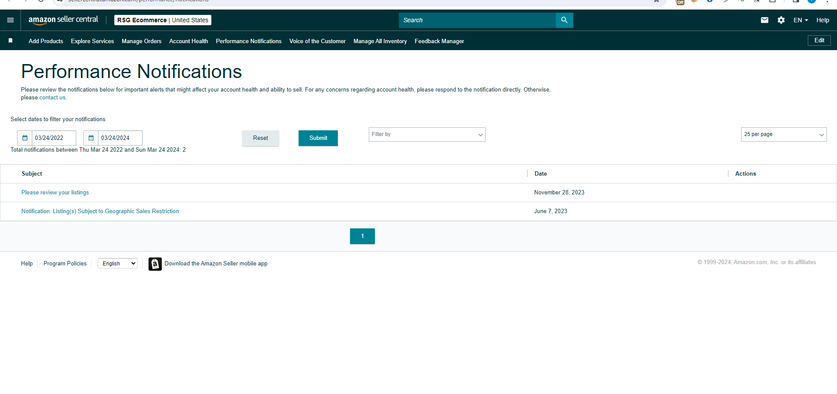Open the English language selector in the footer
Viewport: 837px width, 394px height.
(x=118, y=263)
